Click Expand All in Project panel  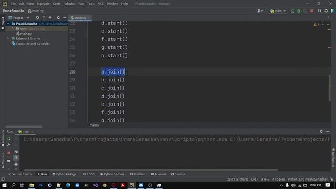click(x=44, y=18)
